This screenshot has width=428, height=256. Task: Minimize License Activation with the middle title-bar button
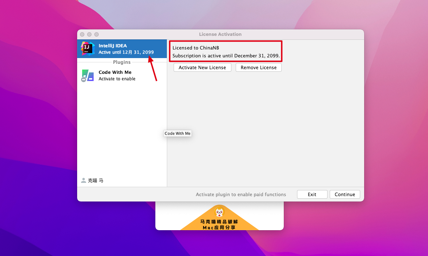click(x=89, y=34)
